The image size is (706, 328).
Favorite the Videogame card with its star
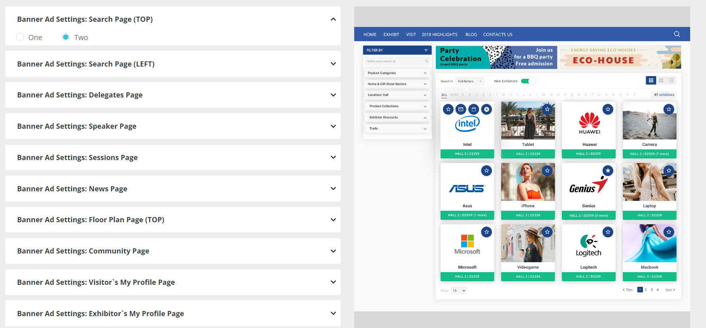click(x=547, y=232)
